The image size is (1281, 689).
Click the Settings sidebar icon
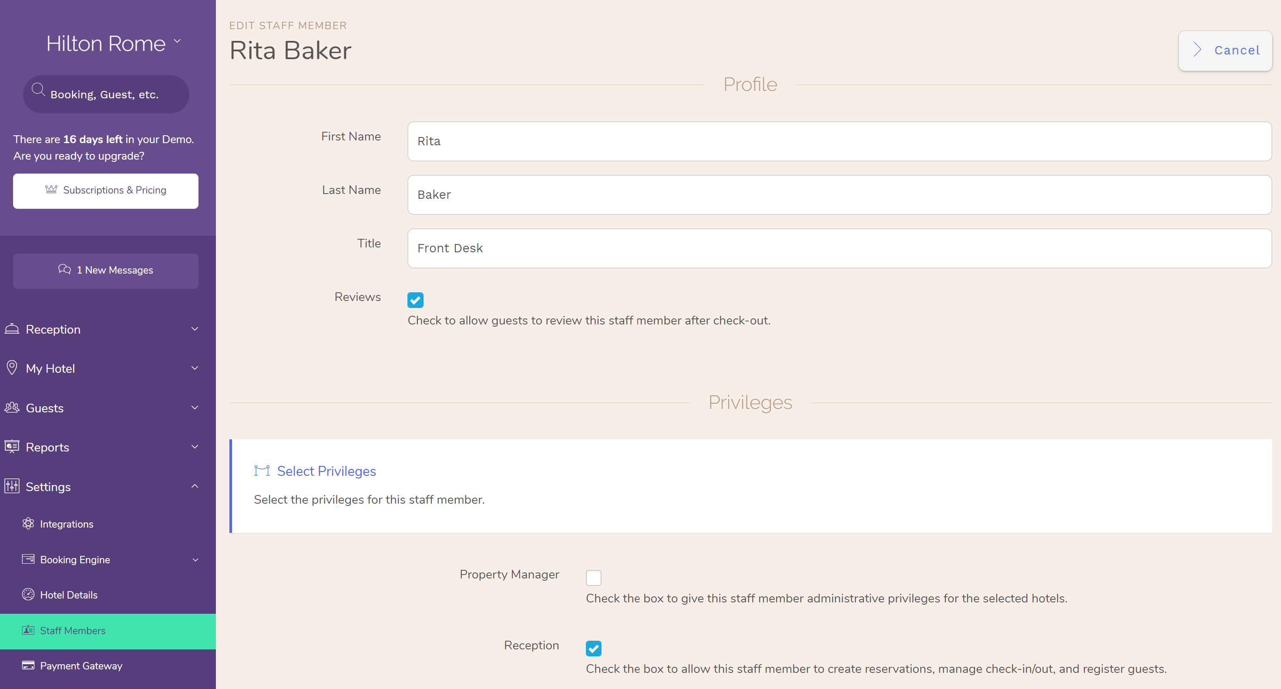click(12, 486)
